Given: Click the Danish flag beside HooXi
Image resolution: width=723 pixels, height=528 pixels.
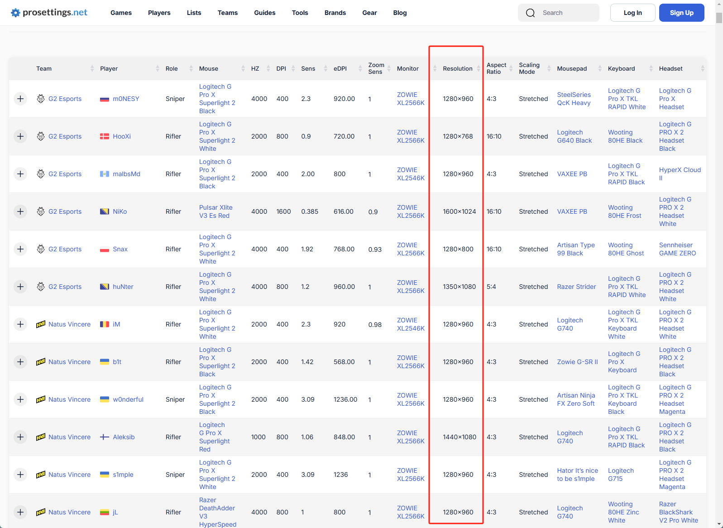Looking at the screenshot, I should click(x=105, y=136).
